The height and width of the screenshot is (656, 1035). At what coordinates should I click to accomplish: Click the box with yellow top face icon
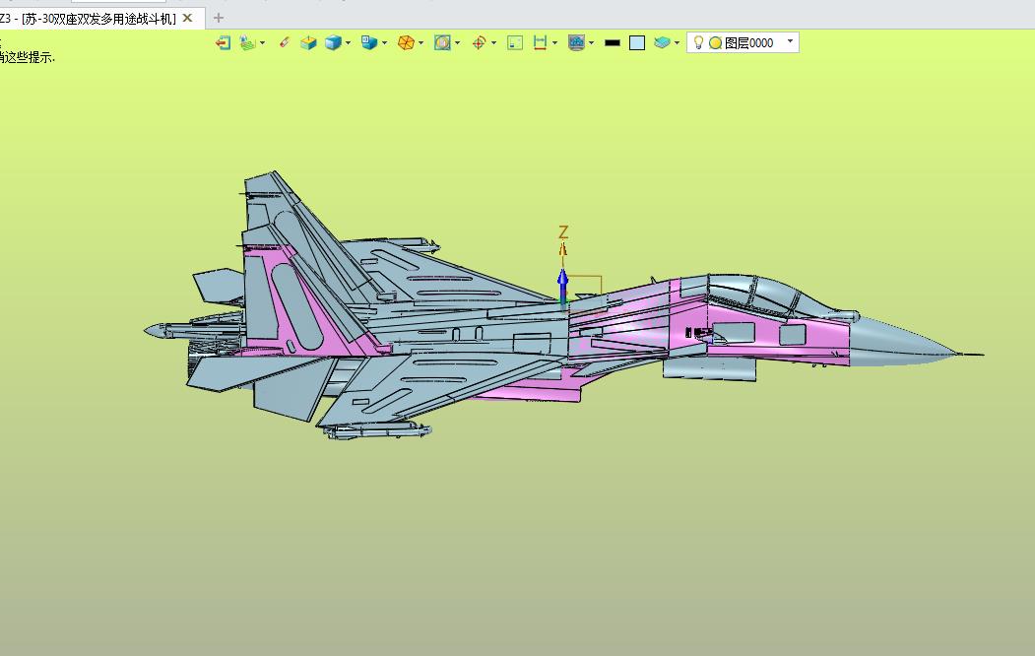click(x=308, y=43)
